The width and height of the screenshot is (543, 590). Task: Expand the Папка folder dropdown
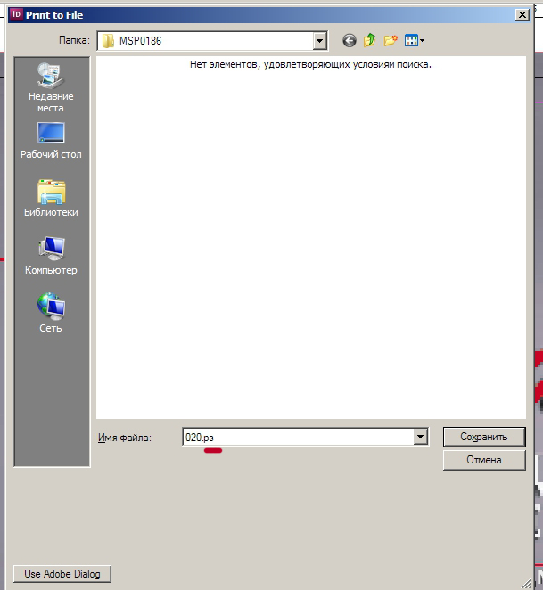320,41
